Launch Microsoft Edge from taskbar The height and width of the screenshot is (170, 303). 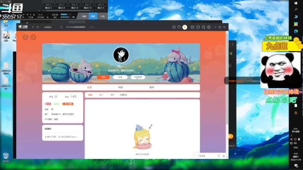(x=296, y=31)
